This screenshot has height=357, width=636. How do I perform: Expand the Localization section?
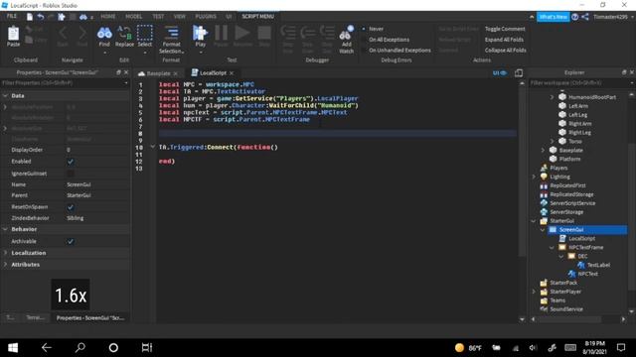(5, 253)
